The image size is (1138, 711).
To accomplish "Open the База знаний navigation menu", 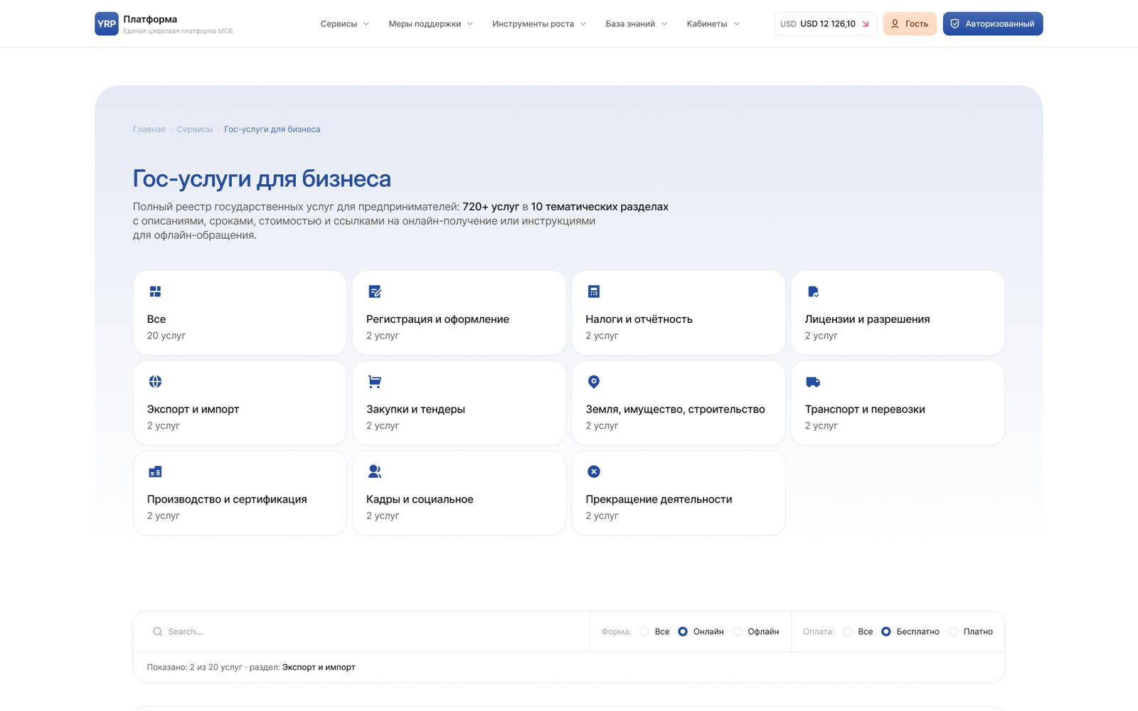I will coord(637,23).
